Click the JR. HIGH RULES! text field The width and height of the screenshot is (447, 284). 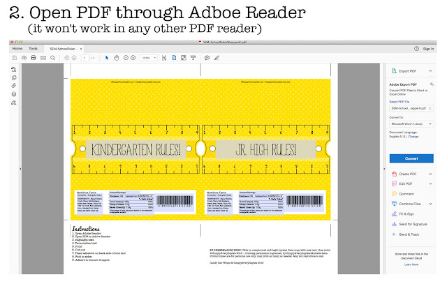265,149
